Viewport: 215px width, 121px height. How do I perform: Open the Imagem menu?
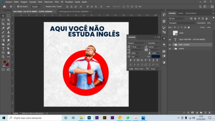click(24, 2)
